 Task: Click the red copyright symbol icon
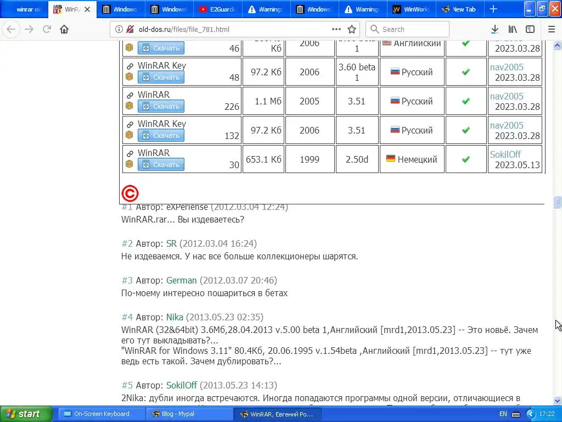[130, 193]
